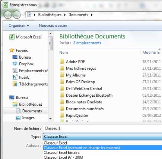Open Emplacements récents in Favoris
Viewport: 162px width, 159px height.
coord(33,71)
